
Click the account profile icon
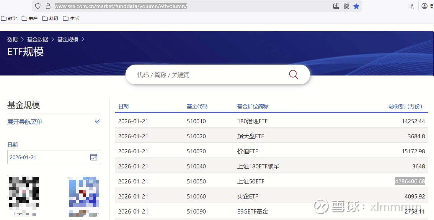pyautogui.click(x=425, y=6)
